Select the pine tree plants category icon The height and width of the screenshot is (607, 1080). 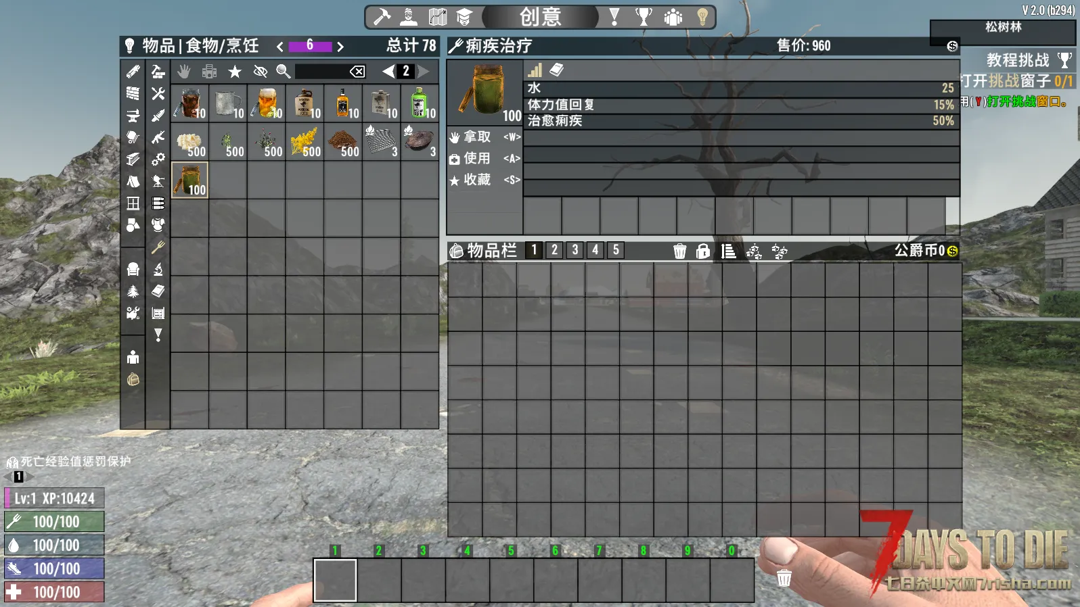[x=133, y=291]
